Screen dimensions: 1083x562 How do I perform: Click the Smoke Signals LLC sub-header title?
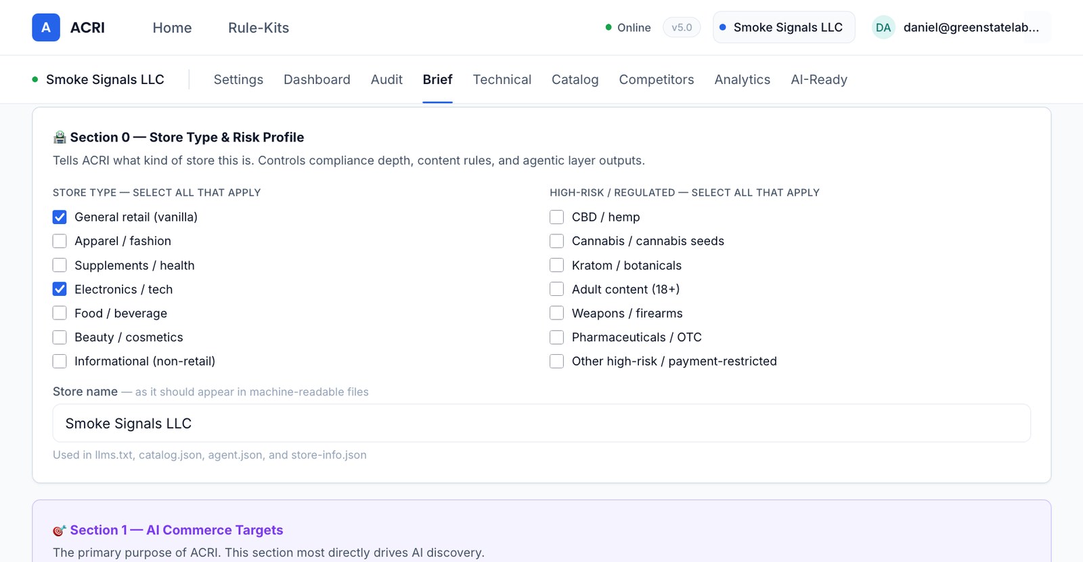105,80
